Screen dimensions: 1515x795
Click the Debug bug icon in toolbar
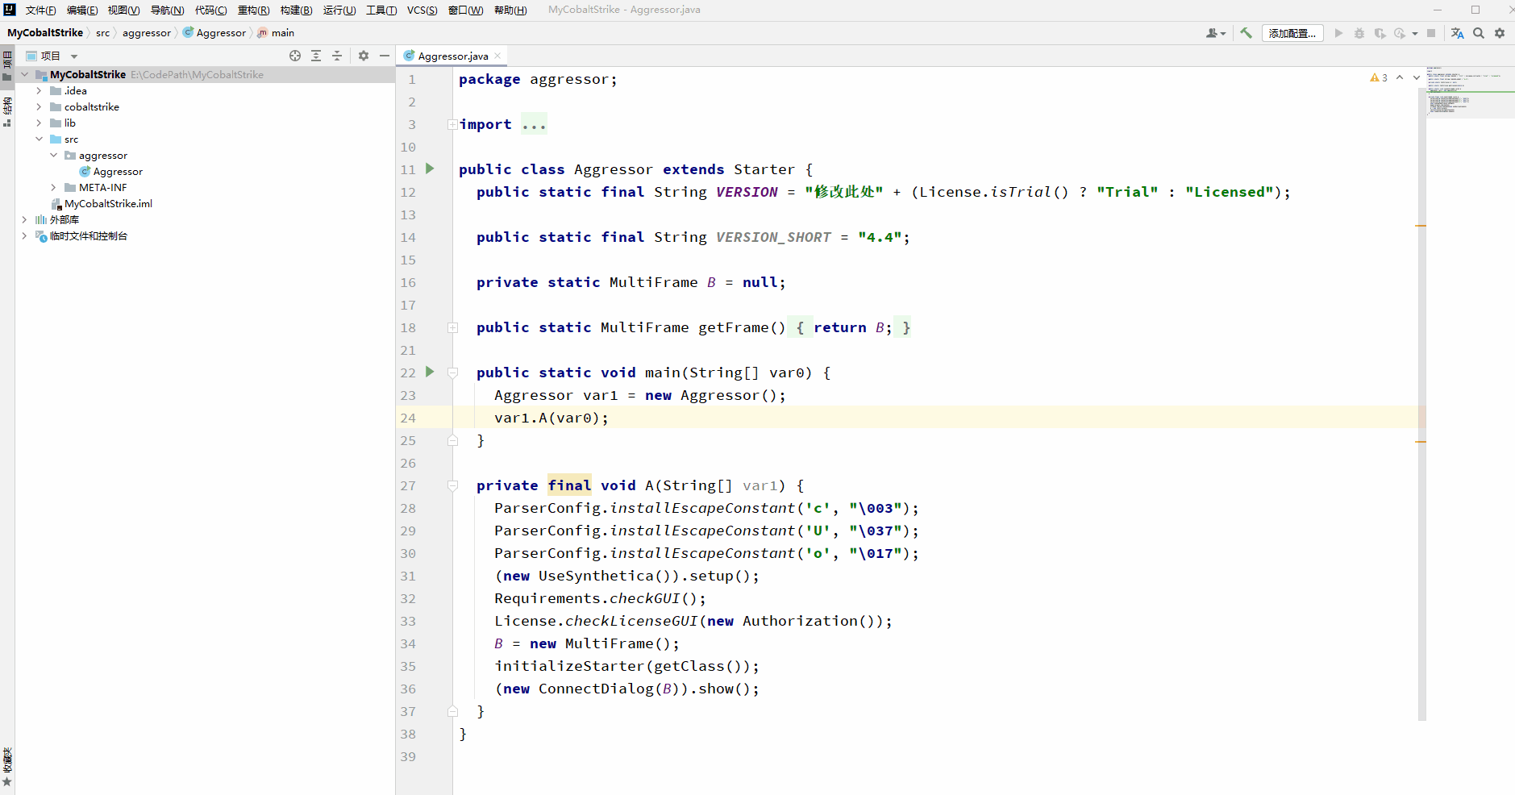point(1359,33)
